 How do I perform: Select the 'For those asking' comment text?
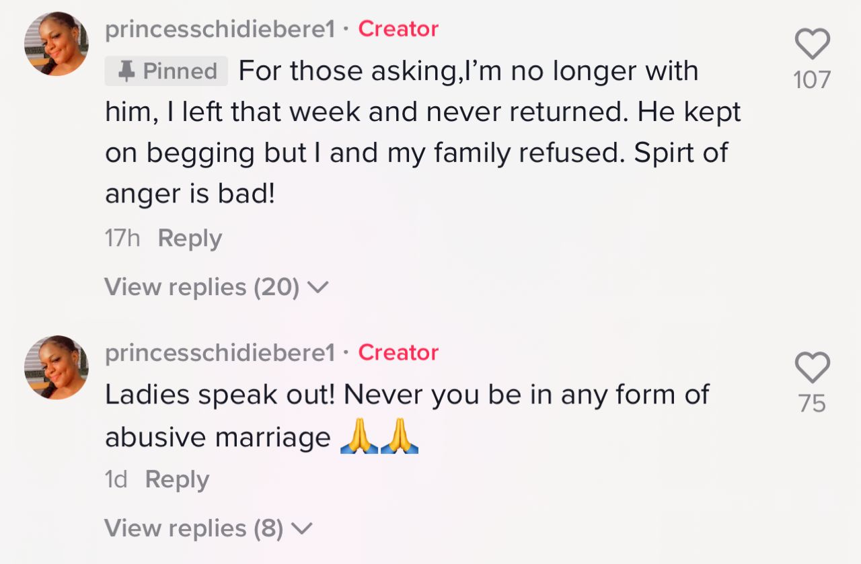423,132
